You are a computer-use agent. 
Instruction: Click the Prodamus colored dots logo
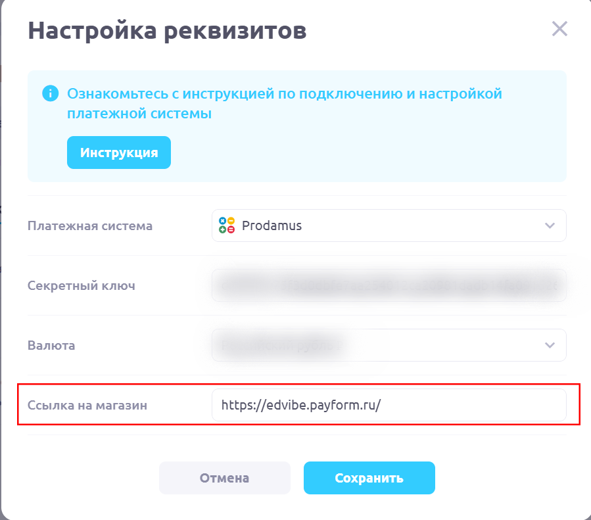tap(227, 225)
